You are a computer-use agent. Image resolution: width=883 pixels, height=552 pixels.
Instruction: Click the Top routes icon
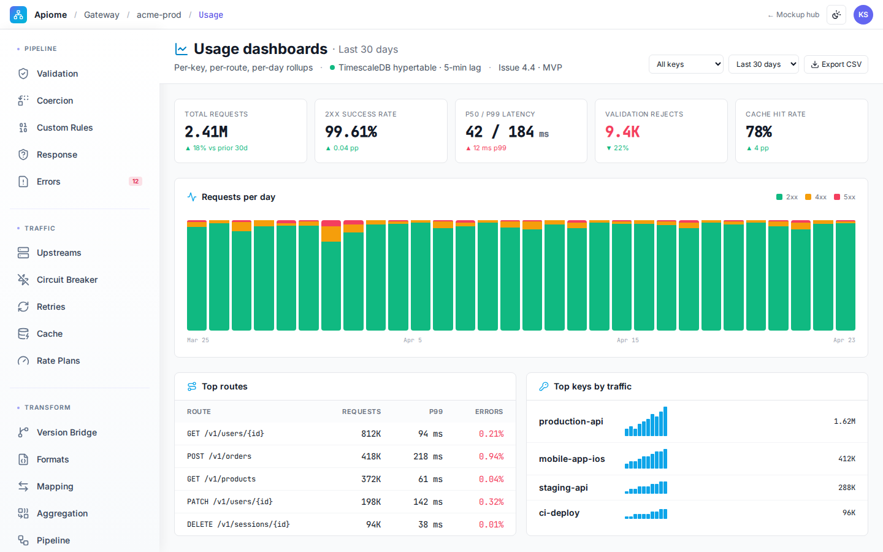click(x=192, y=386)
